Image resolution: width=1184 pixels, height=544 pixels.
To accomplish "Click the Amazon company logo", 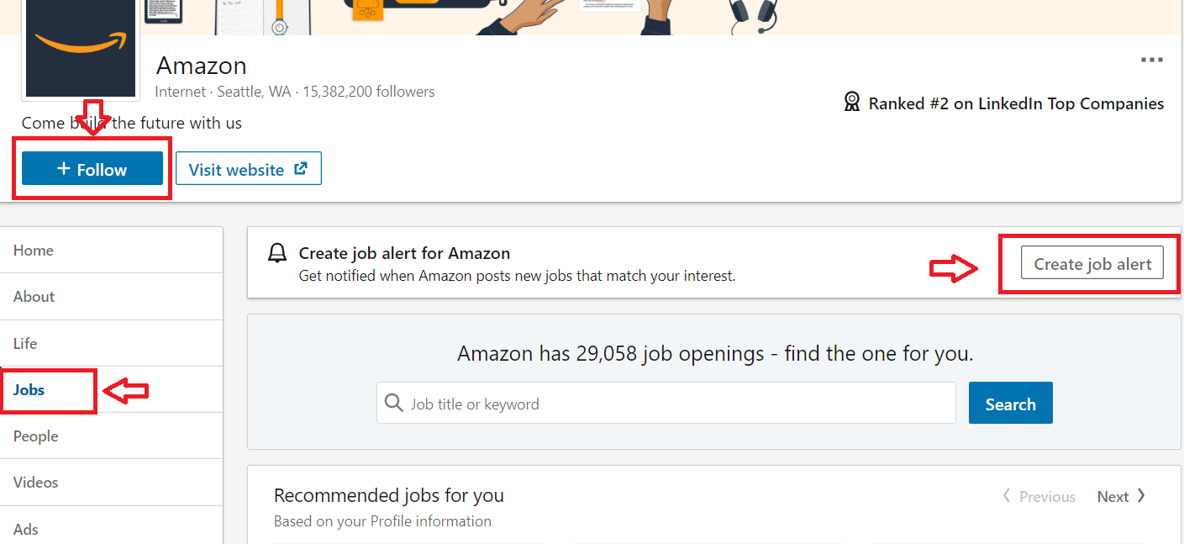I will pos(81,50).
